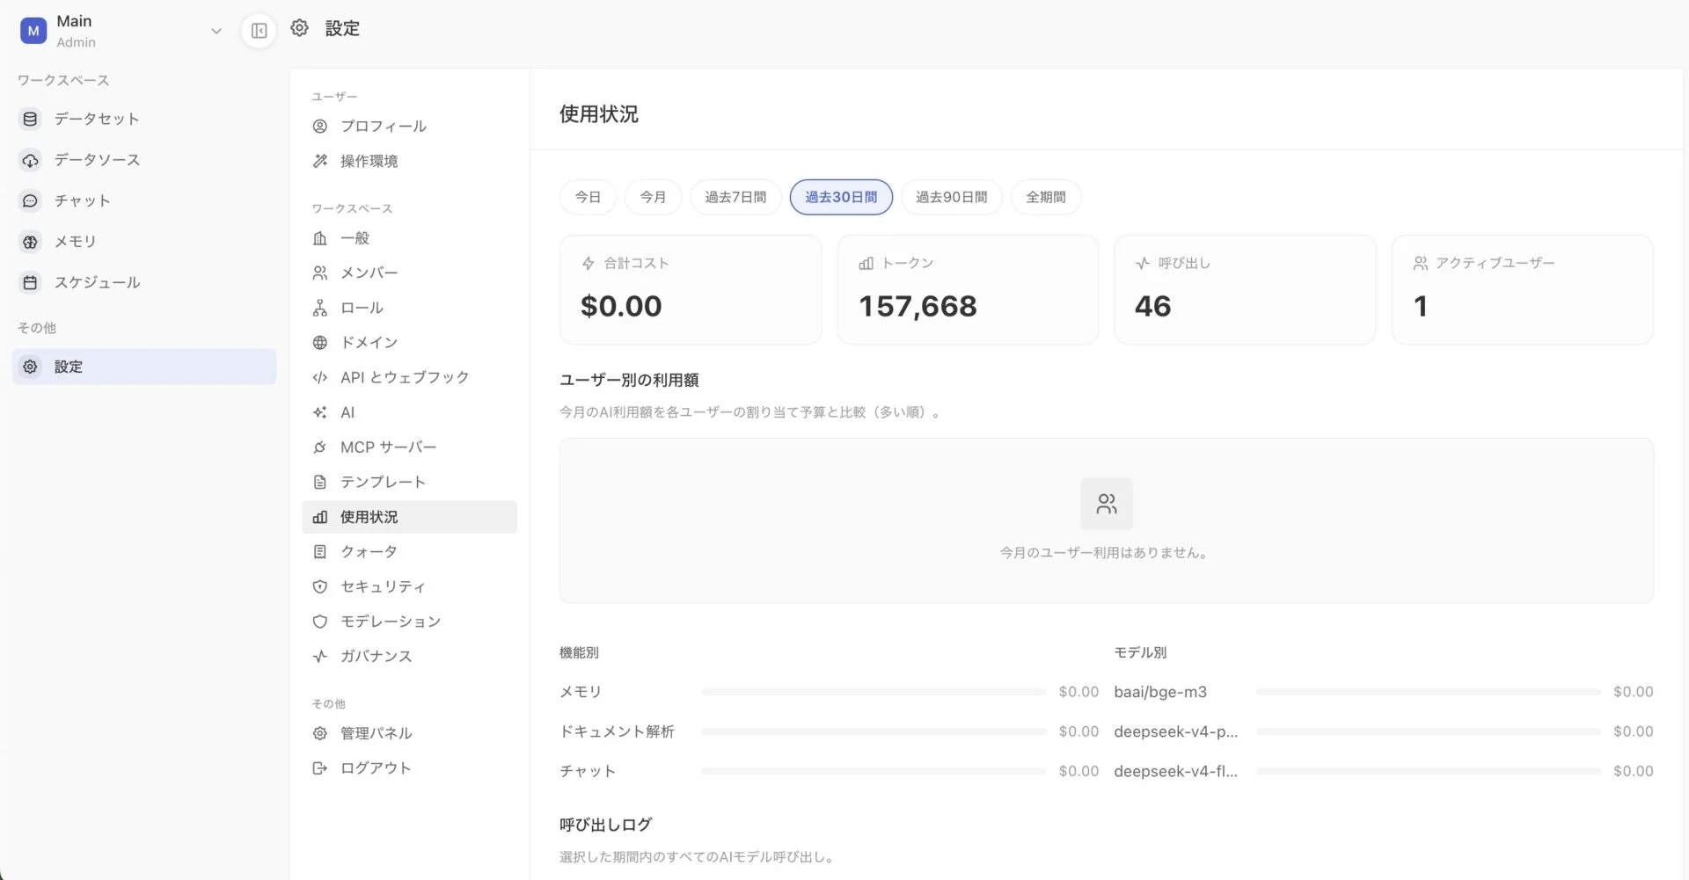Screen dimensions: 1689x880
Task: Click the ドキュメント解析 cost progress bar
Action: [874, 731]
